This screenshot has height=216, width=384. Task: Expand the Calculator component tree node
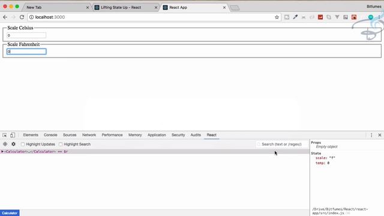pos(2,152)
